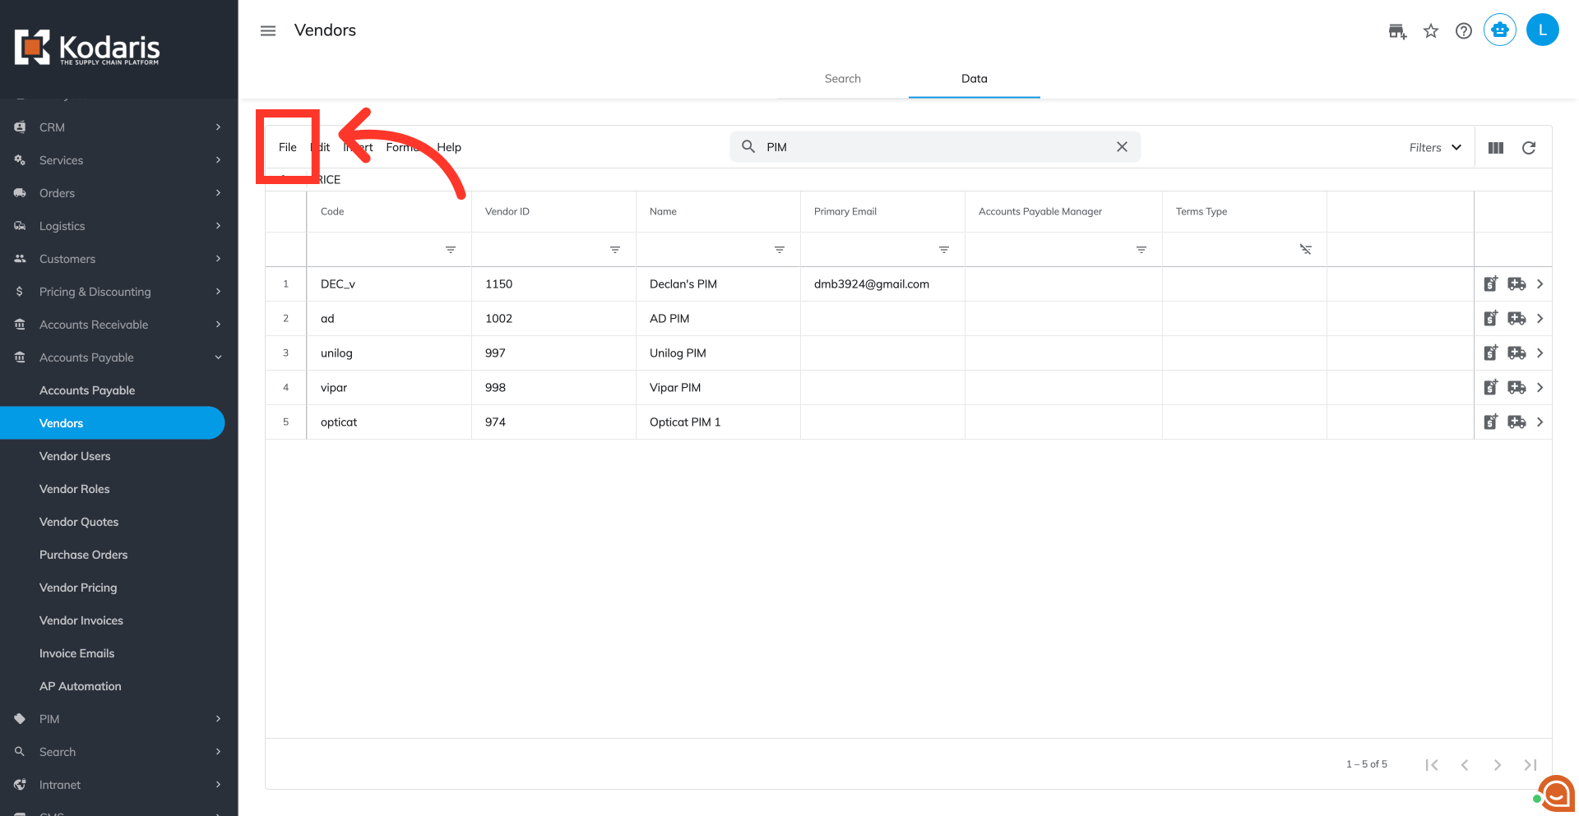
Task: Go to the previous page of results
Action: (x=1465, y=765)
